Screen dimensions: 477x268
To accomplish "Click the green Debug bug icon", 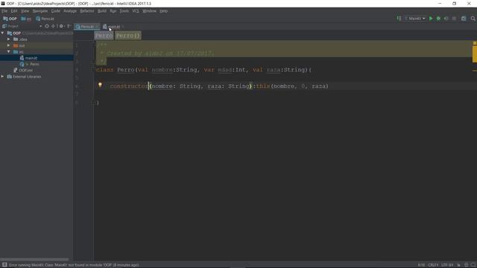I will point(438,19).
